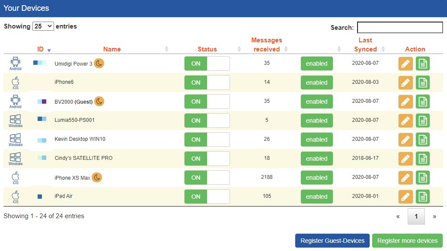Sort the table by the ID column

[41, 49]
